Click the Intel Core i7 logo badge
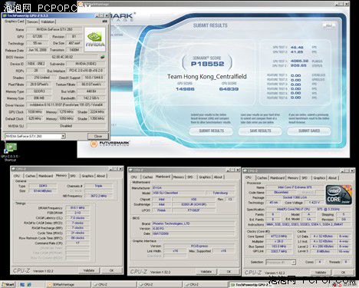359x288 pixels. click(338, 195)
